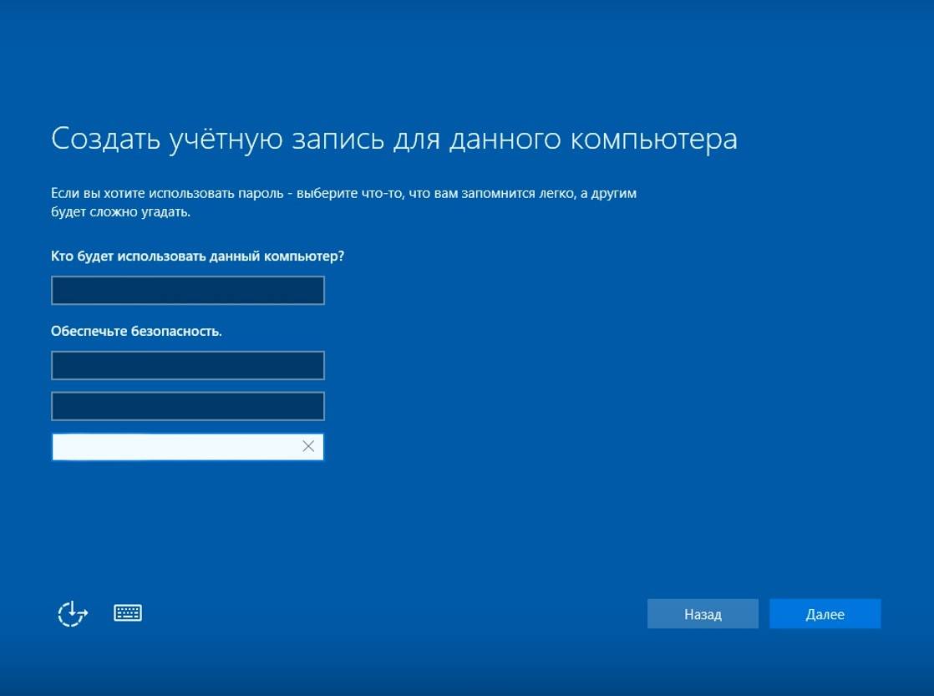
Task: Click the word безопасность in the bold label
Action: (175, 331)
